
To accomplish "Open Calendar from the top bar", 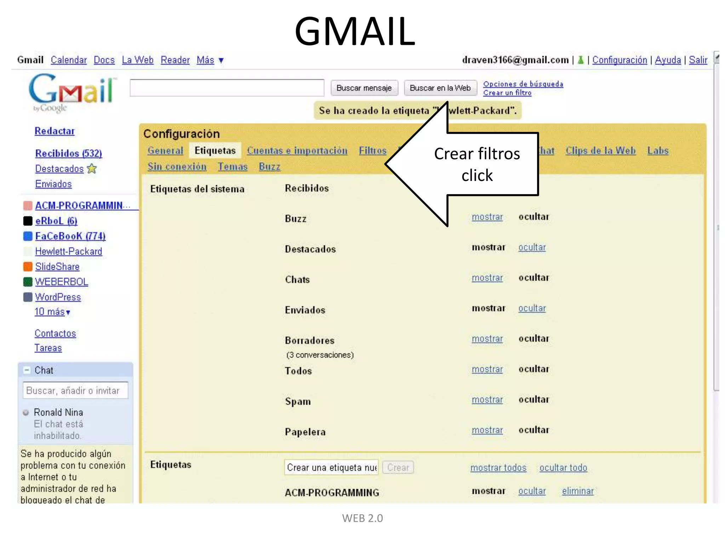I will coord(69,60).
